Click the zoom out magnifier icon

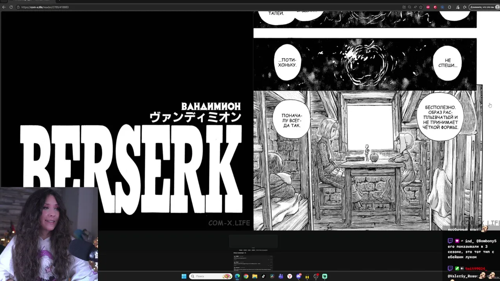[x=409, y=7]
